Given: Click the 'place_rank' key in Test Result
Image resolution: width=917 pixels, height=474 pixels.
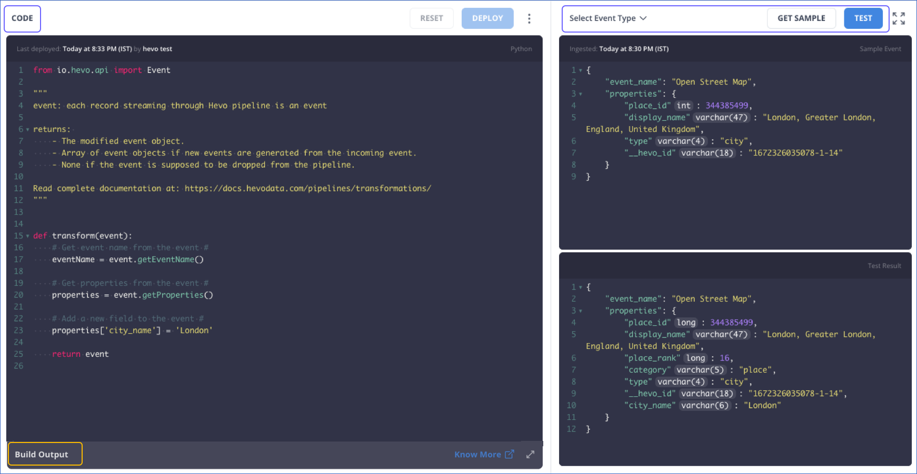Looking at the screenshot, I should (x=652, y=358).
